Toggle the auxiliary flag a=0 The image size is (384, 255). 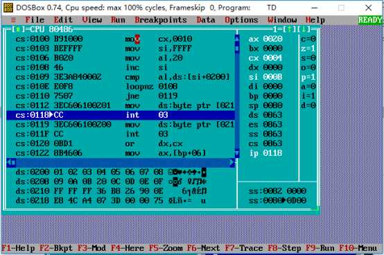pos(308,87)
